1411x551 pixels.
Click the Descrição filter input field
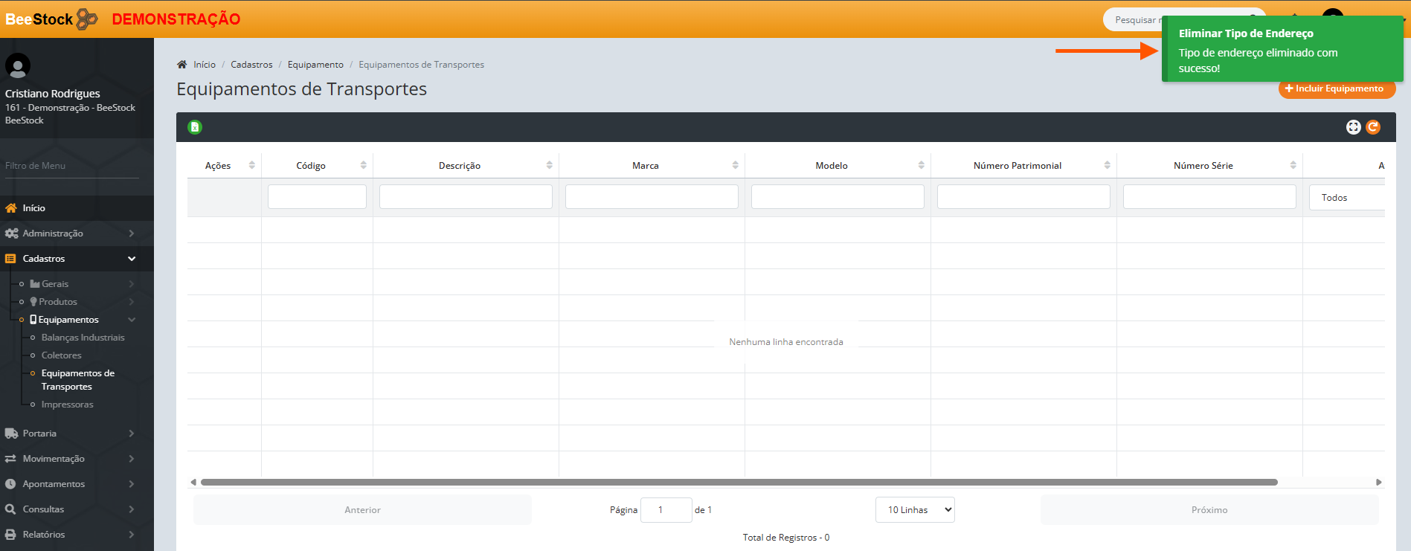[x=466, y=197]
